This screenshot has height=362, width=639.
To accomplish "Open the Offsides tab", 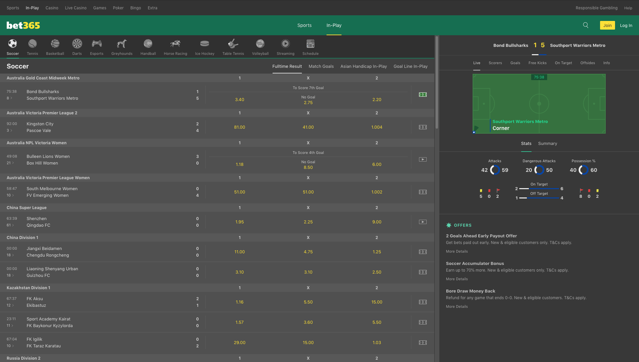I will [x=588, y=63].
